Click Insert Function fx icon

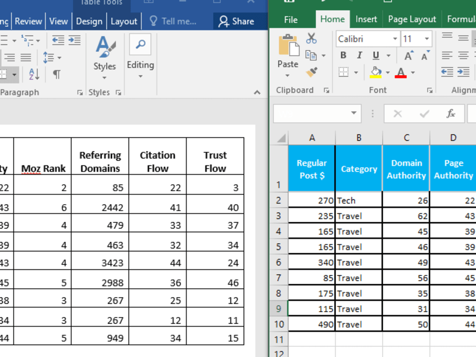[x=451, y=114]
